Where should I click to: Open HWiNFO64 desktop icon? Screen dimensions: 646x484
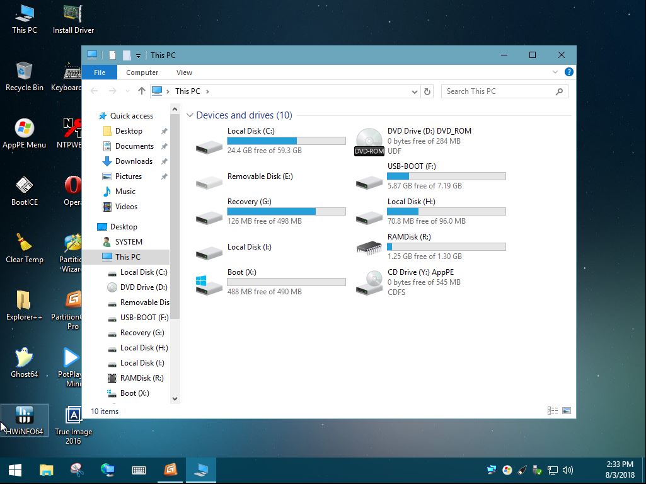click(25, 420)
